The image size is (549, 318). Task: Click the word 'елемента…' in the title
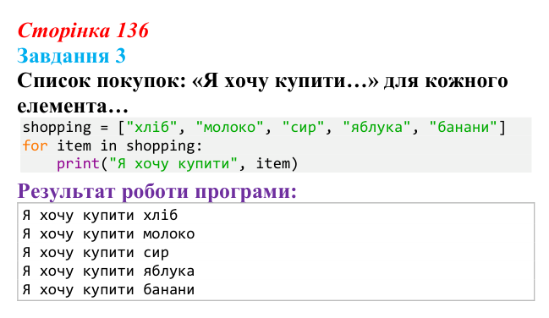coord(73,106)
